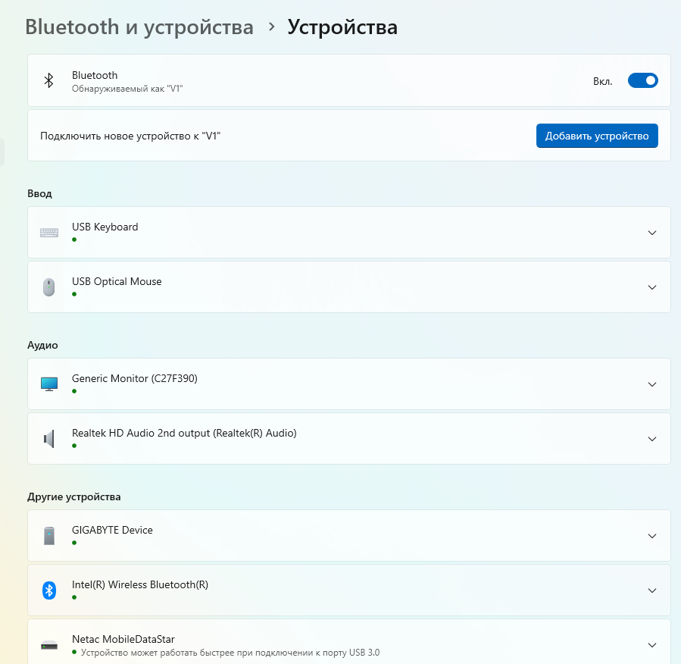Expand the Realtek HD Audio chevron
Image resolution: width=681 pixels, height=664 pixels.
click(x=651, y=439)
